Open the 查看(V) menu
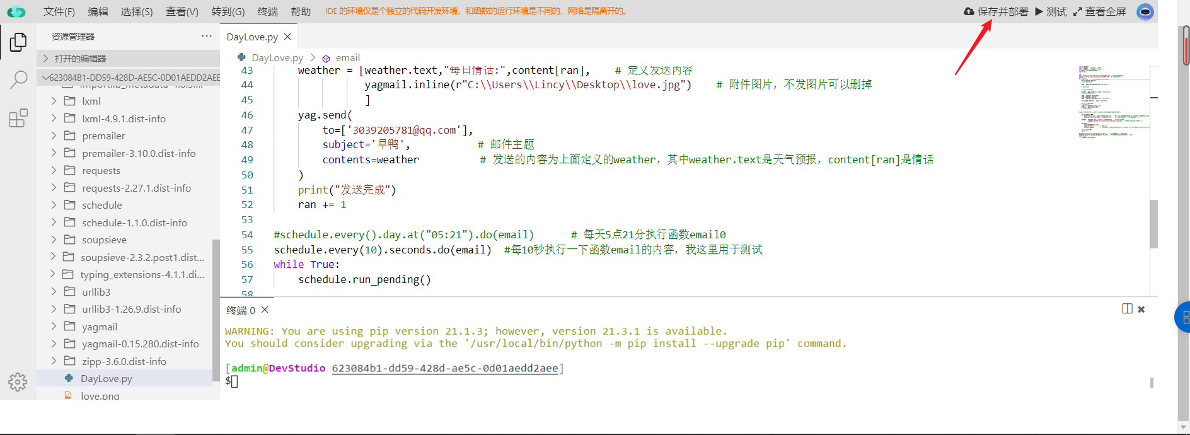 point(182,11)
